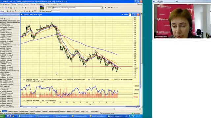Switch to Золото tab
Viewport: 211px width, 118px height.
pyautogui.click(x=77, y=111)
